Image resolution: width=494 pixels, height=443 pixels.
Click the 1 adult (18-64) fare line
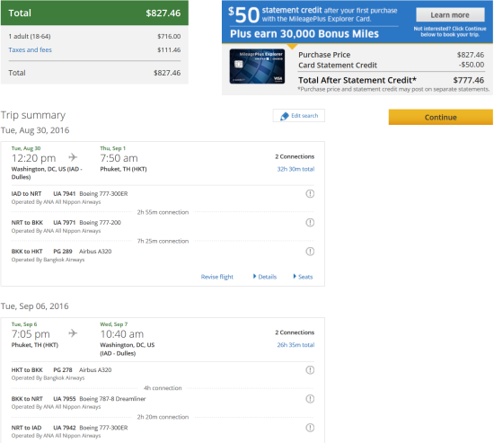tap(94, 36)
